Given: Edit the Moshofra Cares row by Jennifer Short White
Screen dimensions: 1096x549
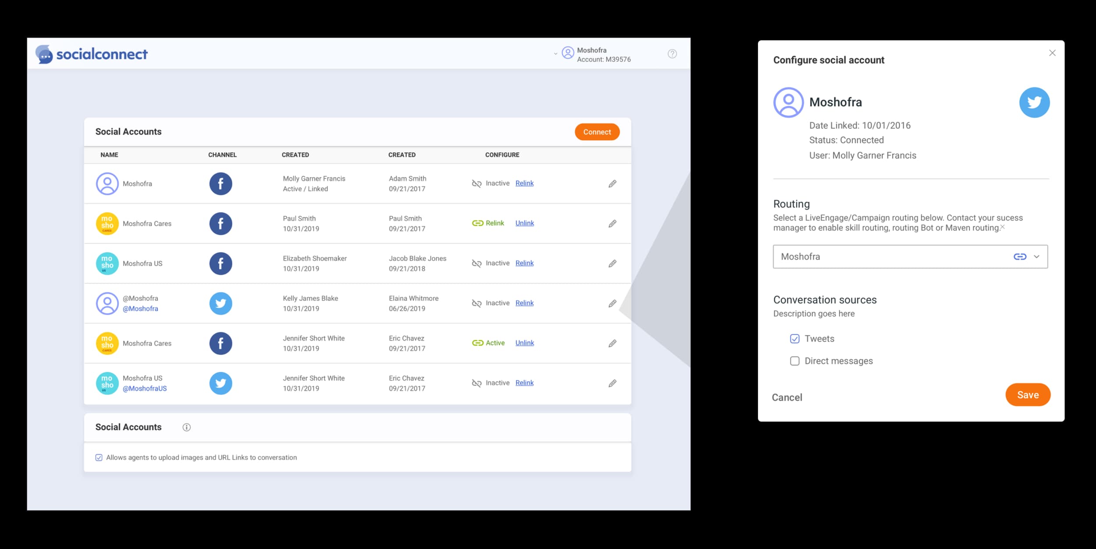Looking at the screenshot, I should pyautogui.click(x=612, y=343).
